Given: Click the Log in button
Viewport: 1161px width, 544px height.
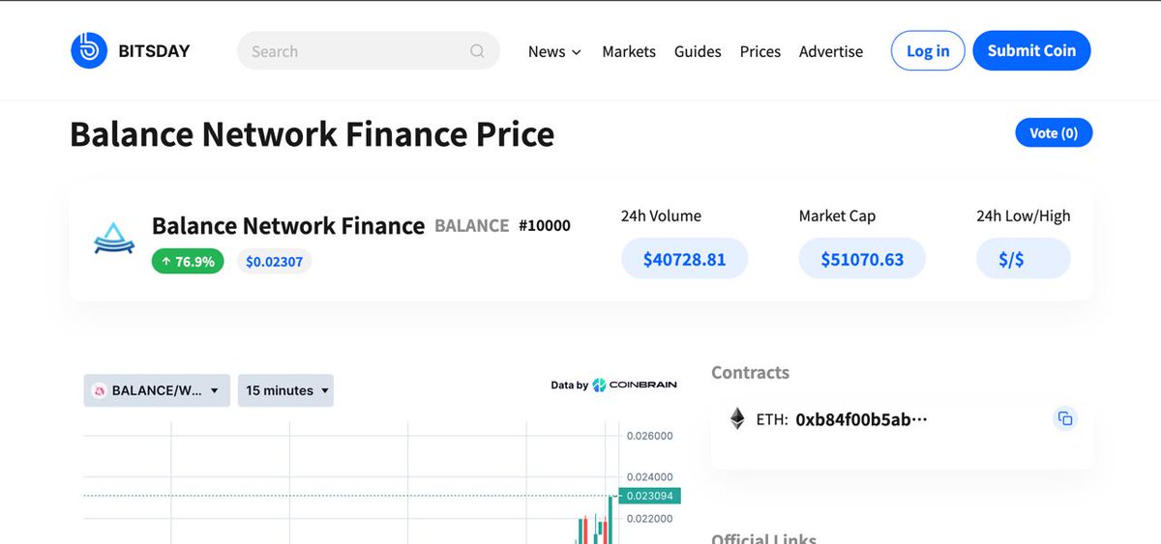Looking at the screenshot, I should click(928, 51).
